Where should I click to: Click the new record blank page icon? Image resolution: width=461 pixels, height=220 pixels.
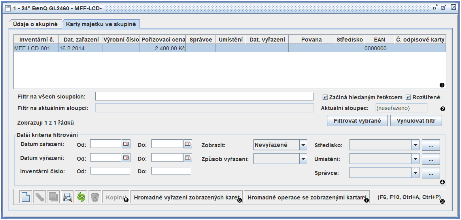[x=26, y=197]
